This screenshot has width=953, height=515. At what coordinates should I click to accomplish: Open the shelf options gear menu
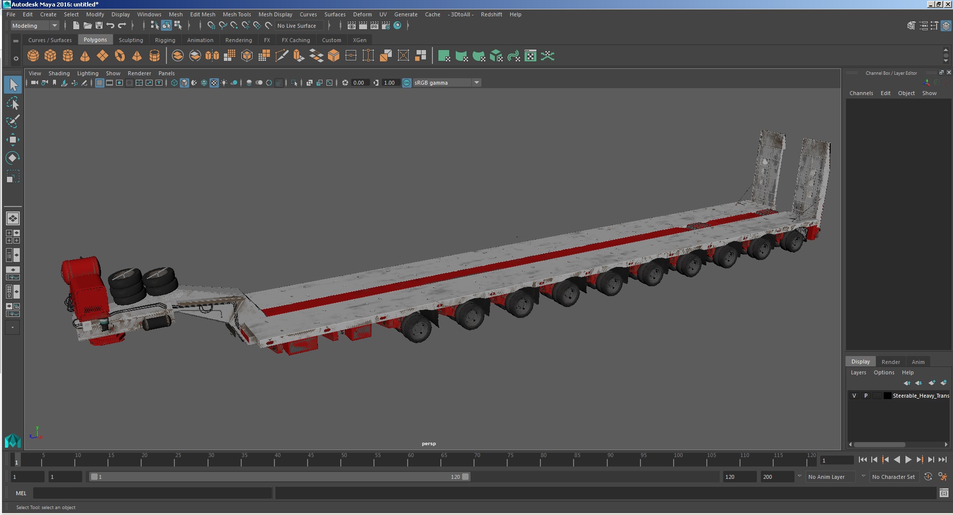(16, 58)
